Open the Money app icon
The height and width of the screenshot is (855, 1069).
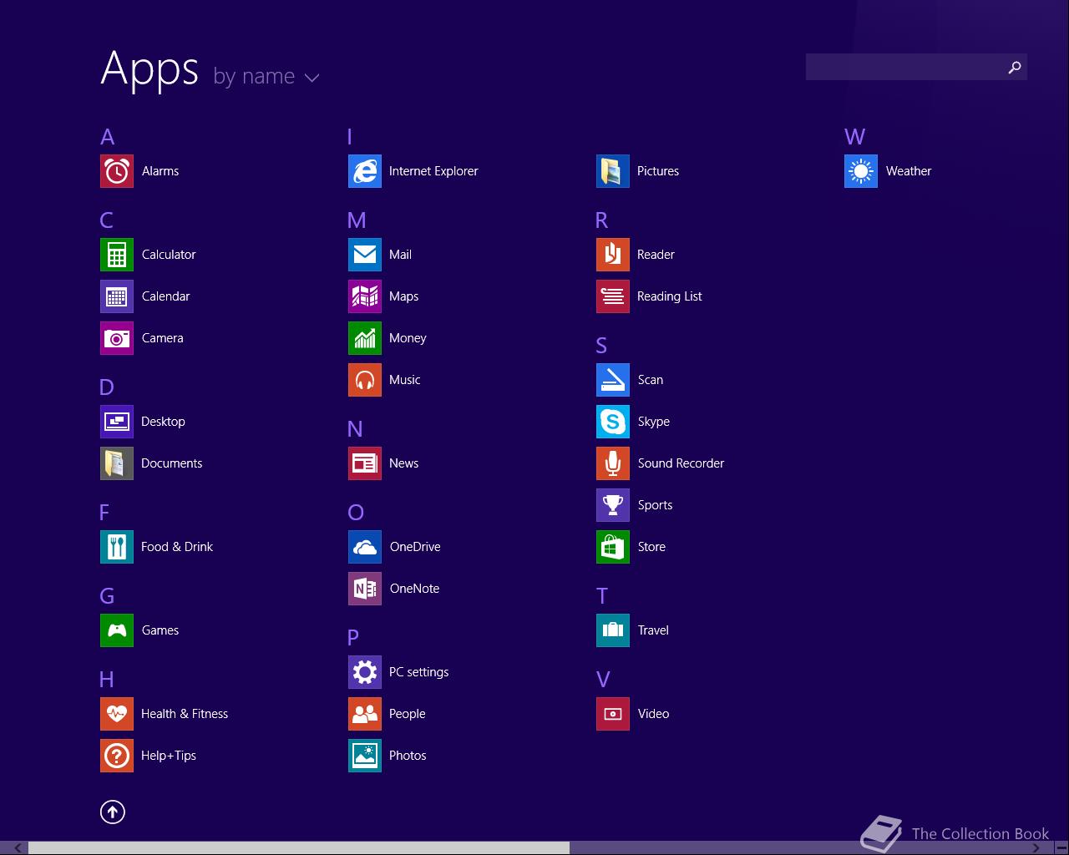[x=365, y=338]
